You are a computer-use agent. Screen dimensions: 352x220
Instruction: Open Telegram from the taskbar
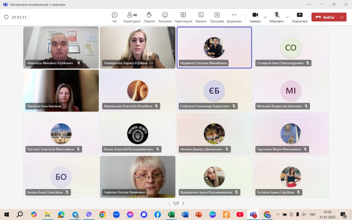(75, 215)
